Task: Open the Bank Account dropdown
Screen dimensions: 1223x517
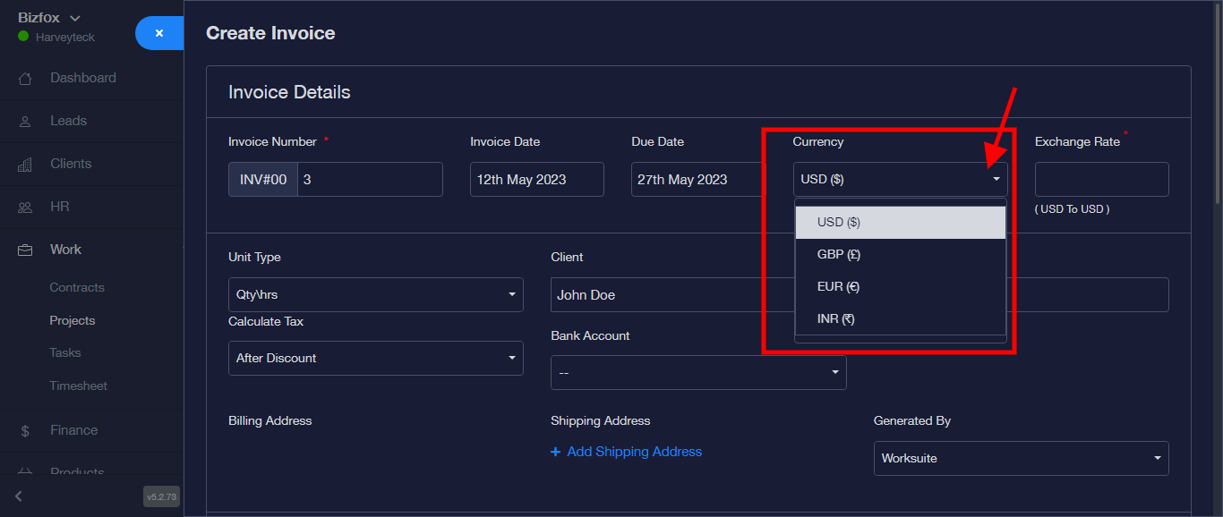Action: pyautogui.click(x=698, y=372)
